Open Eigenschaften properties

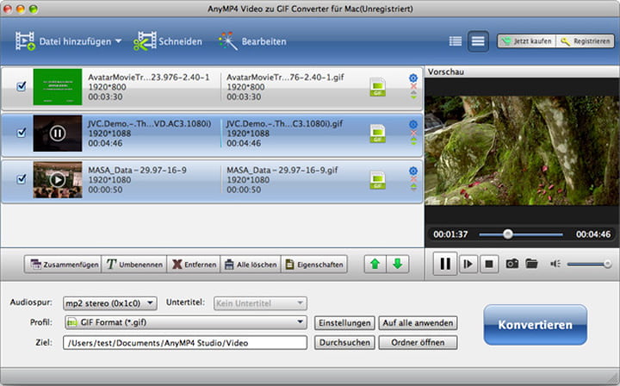pos(314,265)
